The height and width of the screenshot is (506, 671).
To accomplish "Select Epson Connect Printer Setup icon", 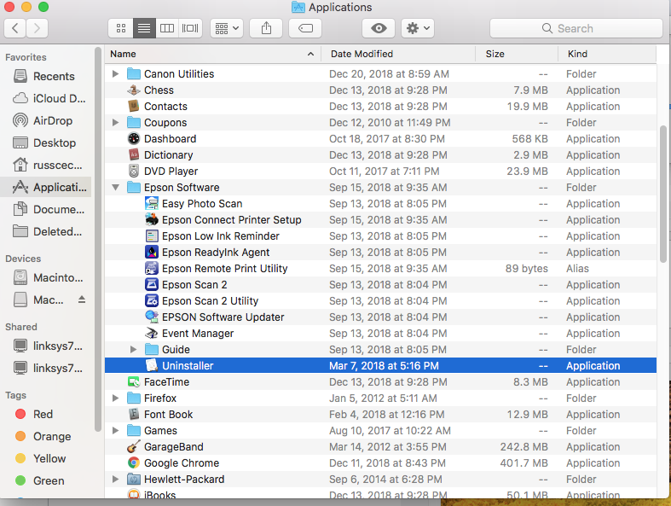I will pyautogui.click(x=152, y=220).
